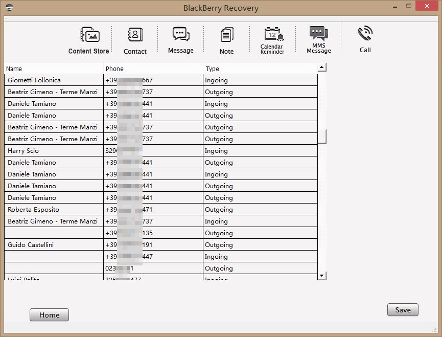Click the scrollbar up arrow
Viewport: 442px width, 337px height.
click(x=322, y=67)
